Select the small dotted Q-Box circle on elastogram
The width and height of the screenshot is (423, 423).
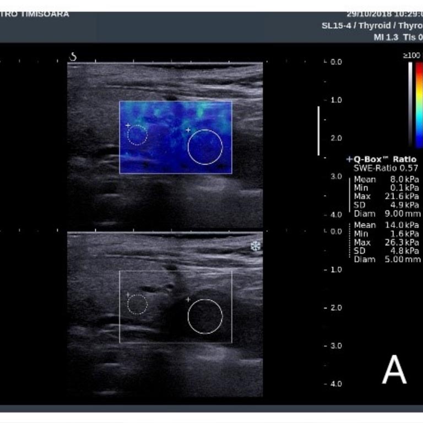[x=137, y=134]
